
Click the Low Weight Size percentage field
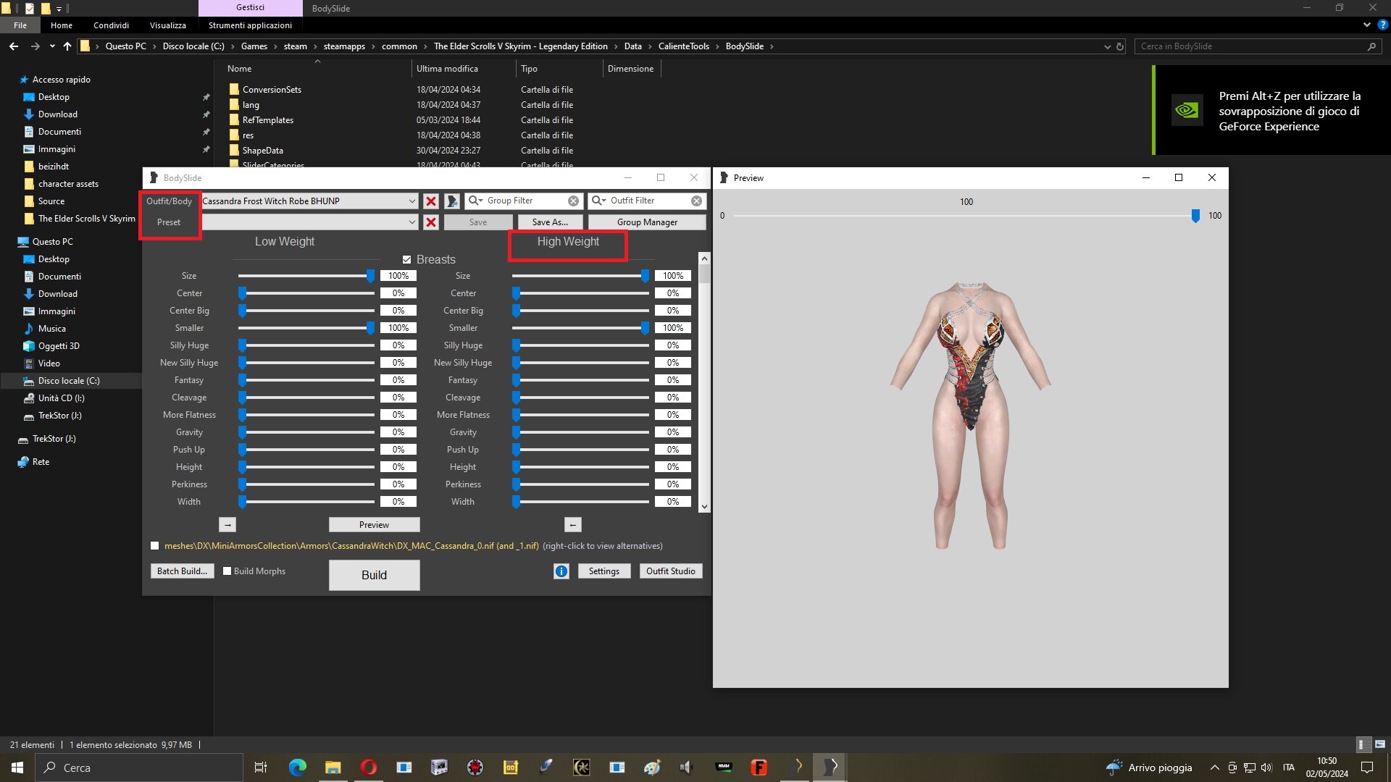tap(398, 276)
